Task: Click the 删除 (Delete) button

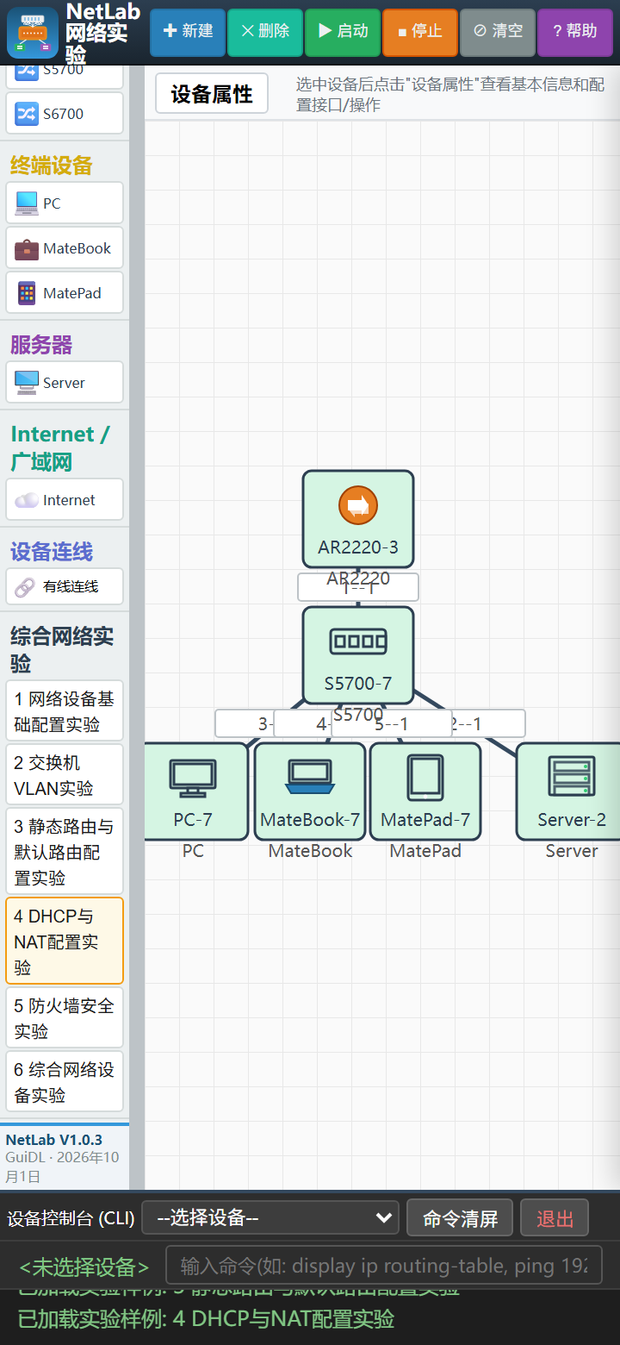Action: (265, 32)
